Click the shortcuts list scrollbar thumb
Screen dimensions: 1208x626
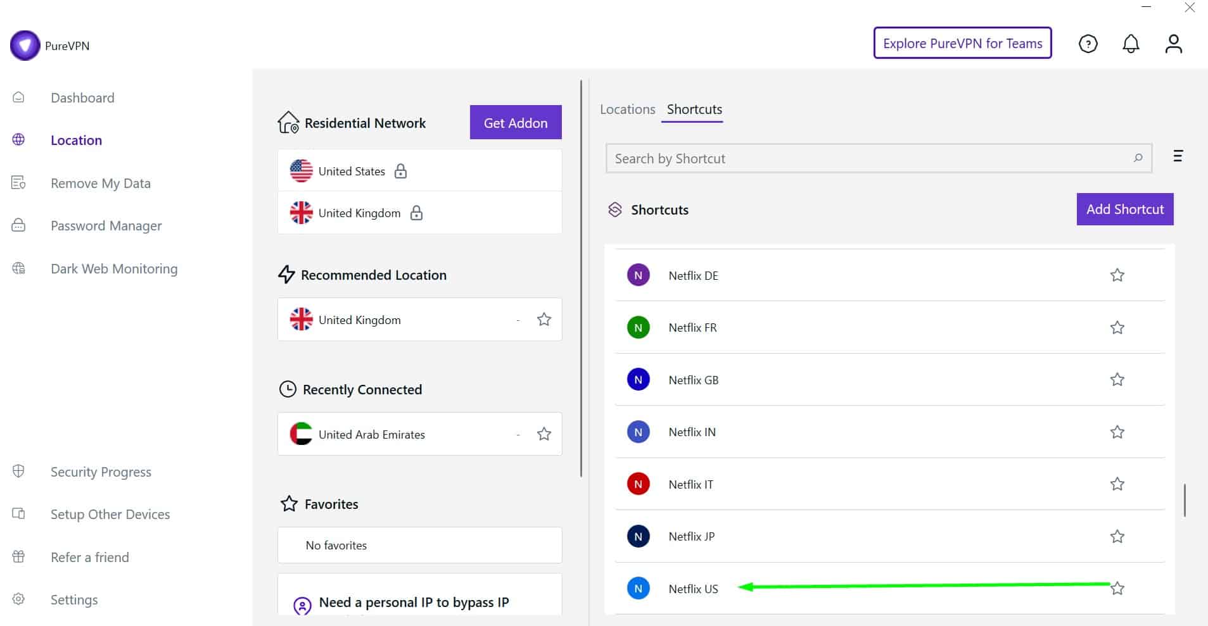tap(1185, 500)
